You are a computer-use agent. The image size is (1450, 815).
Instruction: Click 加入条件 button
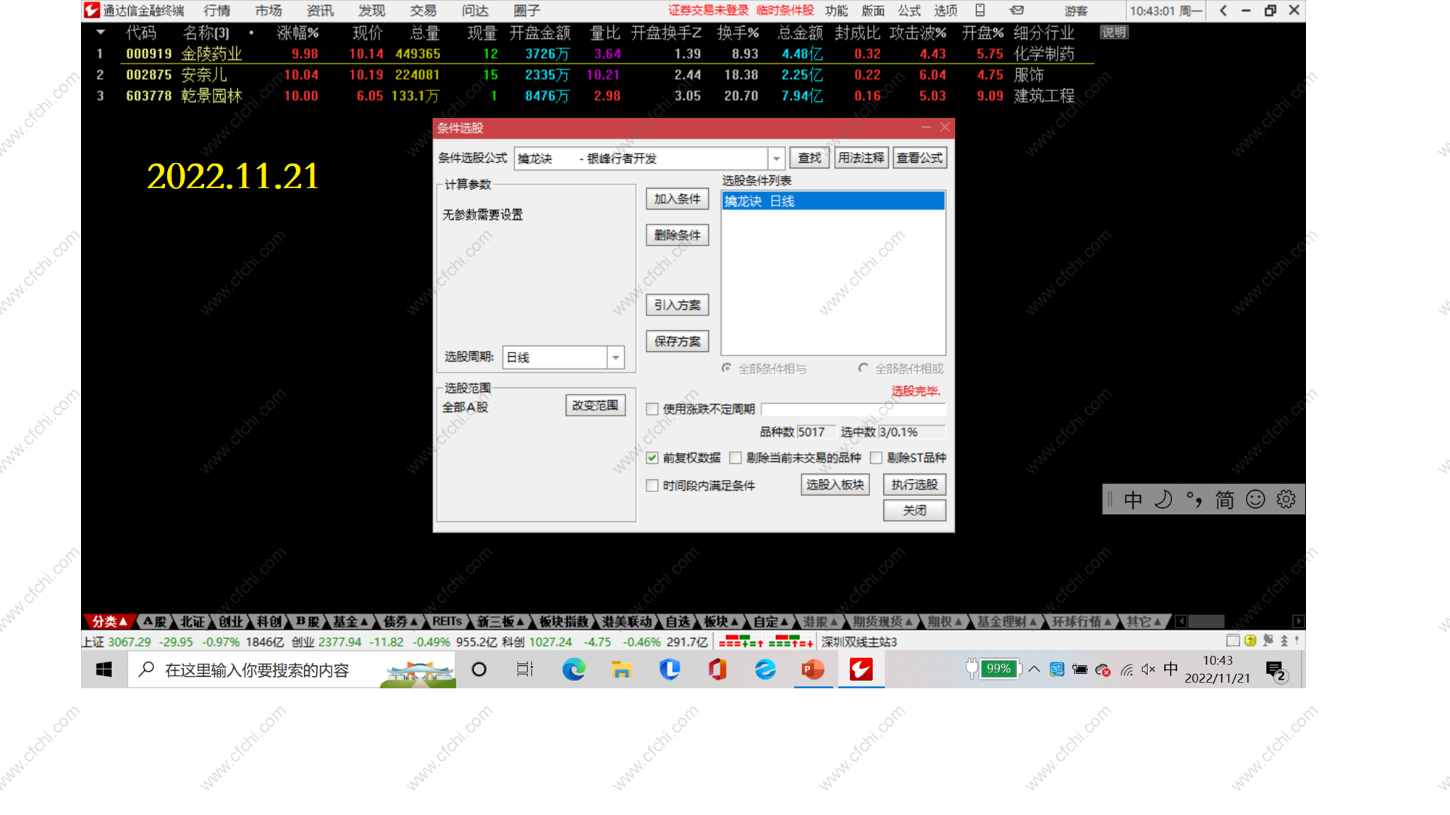point(677,199)
